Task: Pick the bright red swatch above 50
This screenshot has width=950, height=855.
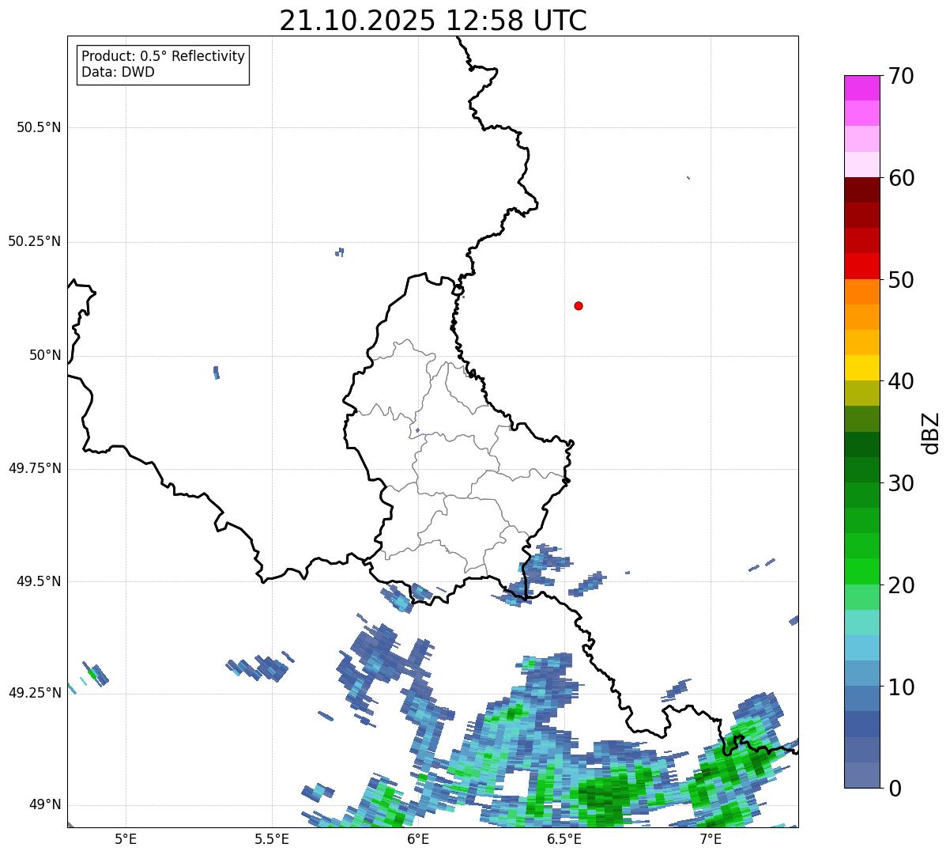Action: click(x=861, y=267)
